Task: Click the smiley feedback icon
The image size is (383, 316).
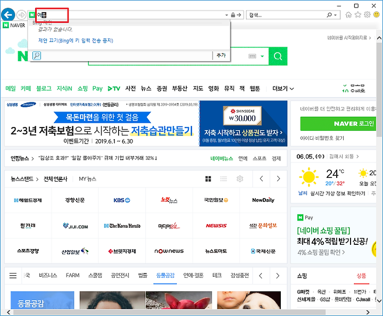Action: pyautogui.click(x=377, y=15)
